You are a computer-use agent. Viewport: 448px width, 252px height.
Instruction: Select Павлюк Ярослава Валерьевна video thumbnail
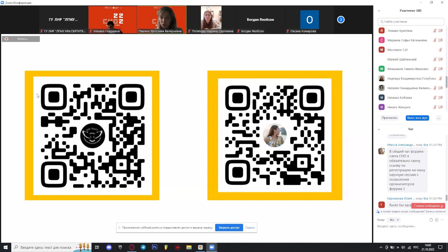coord(162,20)
